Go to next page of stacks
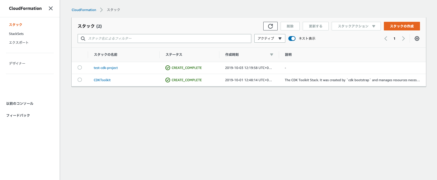437x180 pixels. coord(403,39)
